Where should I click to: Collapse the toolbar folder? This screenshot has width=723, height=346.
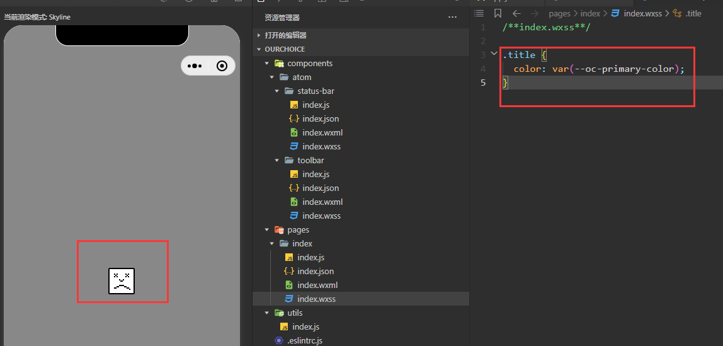tap(277, 160)
